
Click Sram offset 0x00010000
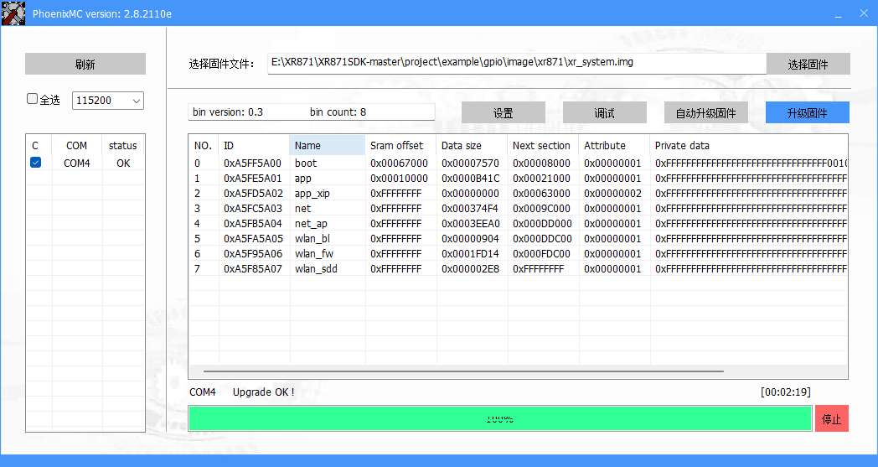coord(399,179)
